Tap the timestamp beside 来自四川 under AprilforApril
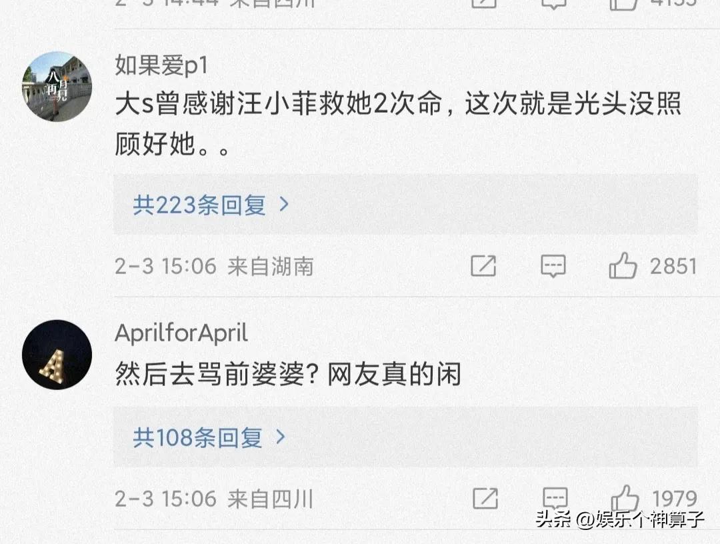Image resolution: width=720 pixels, height=544 pixels. click(166, 499)
